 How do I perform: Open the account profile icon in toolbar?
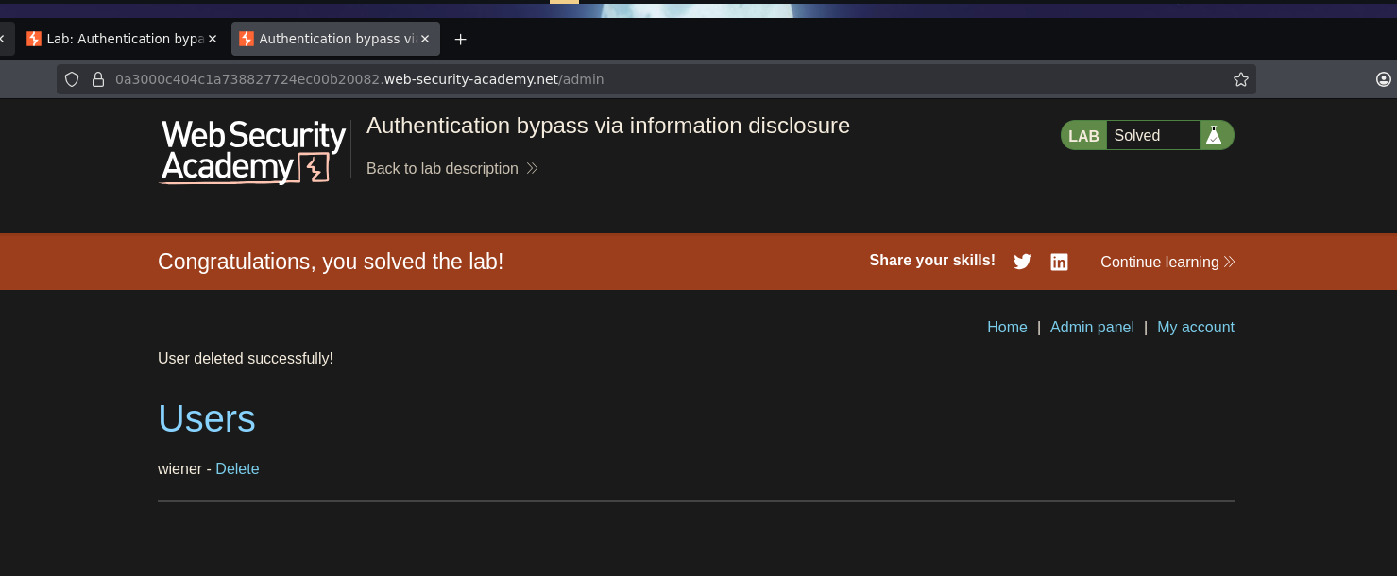pos(1384,79)
